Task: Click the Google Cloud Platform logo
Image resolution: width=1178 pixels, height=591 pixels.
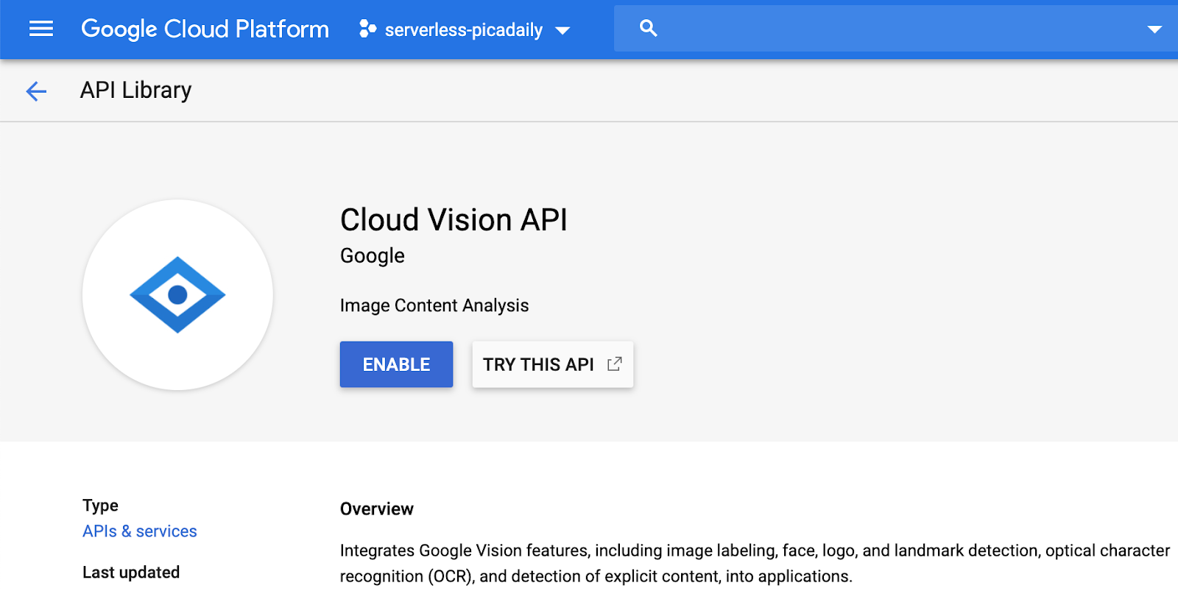Action: [205, 29]
